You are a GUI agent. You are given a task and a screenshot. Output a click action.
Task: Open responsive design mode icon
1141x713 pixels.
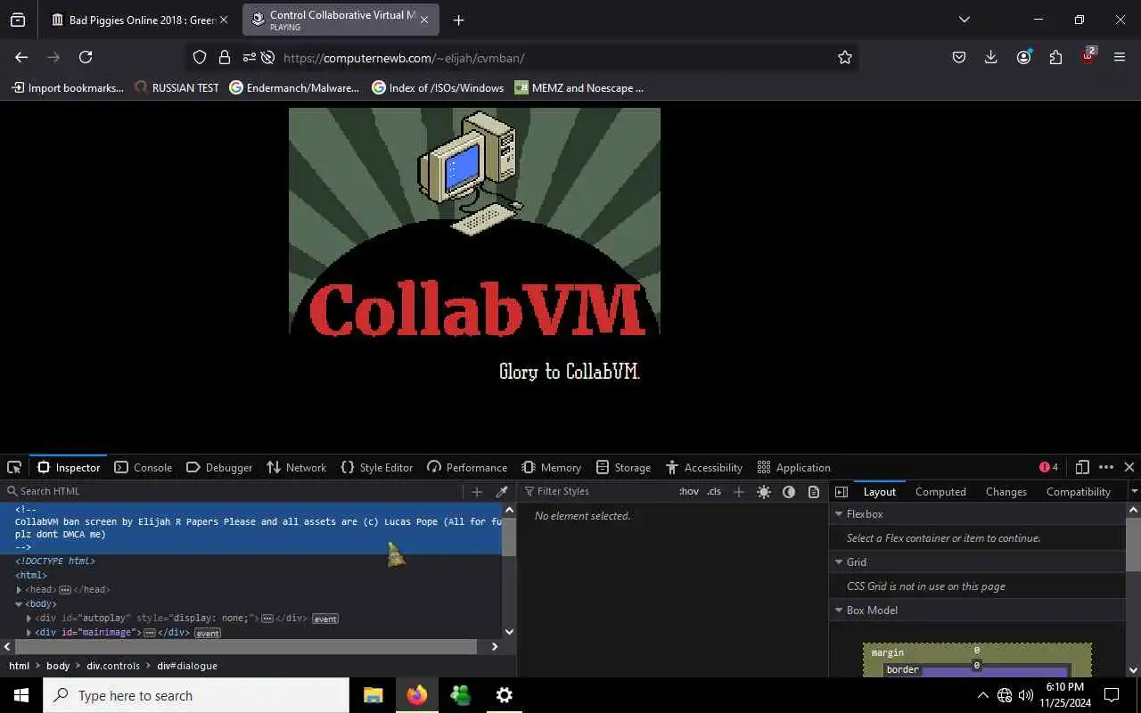point(1082,467)
